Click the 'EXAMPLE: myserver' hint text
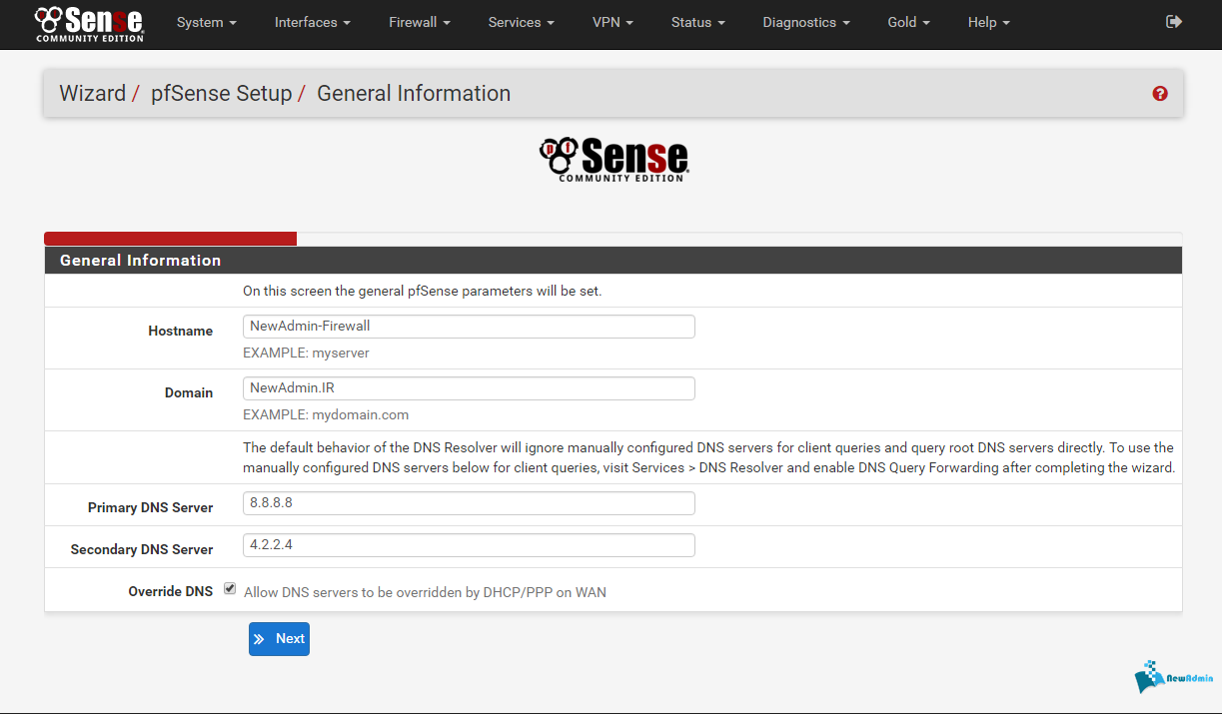 [306, 354]
